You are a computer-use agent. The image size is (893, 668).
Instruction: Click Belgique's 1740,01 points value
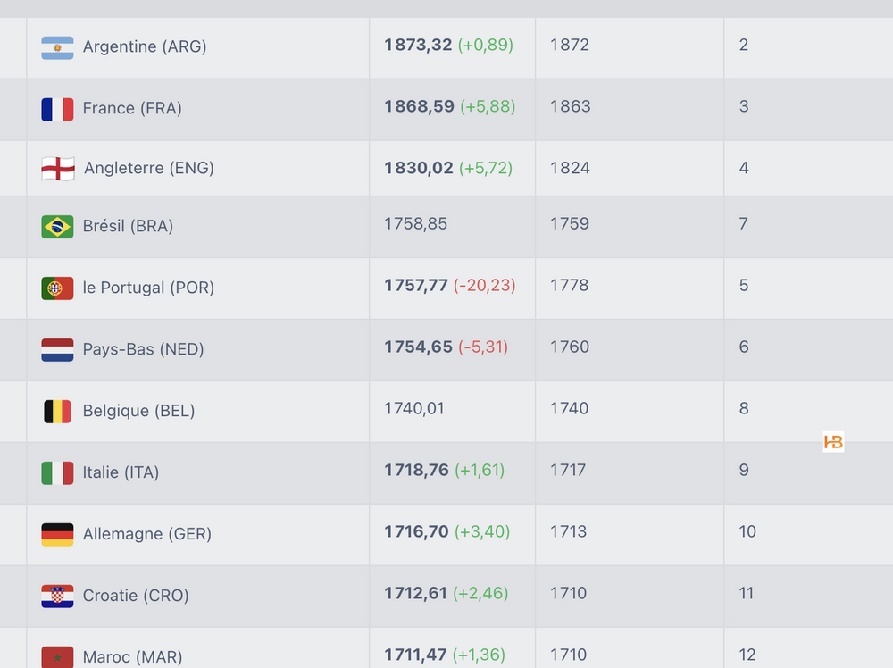pos(414,408)
